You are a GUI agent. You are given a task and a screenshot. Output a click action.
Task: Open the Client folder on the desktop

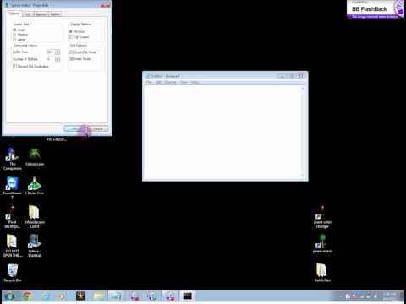tap(35, 216)
